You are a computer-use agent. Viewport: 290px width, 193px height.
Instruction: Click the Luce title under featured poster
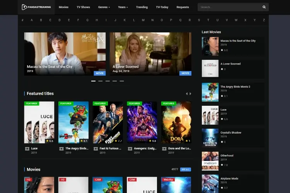point(34,149)
